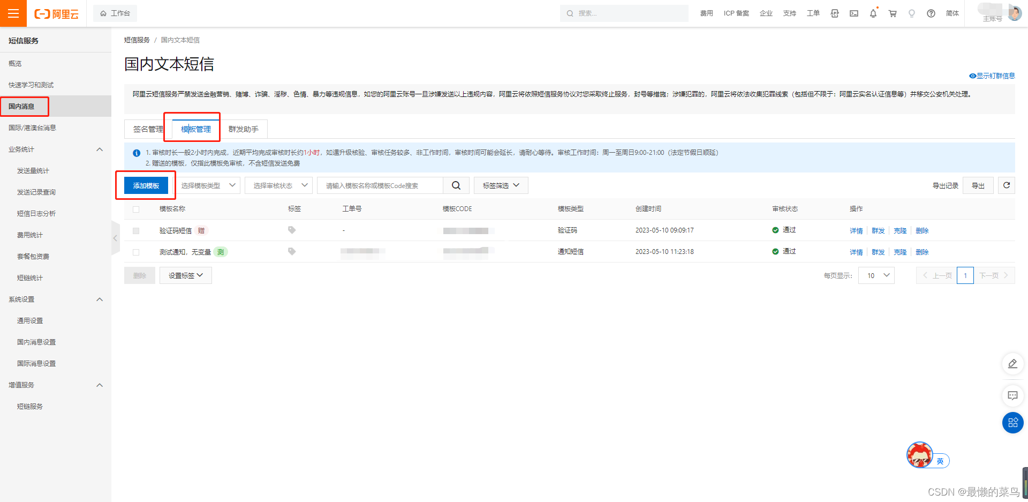Check the select-all checkbox in table header
The height and width of the screenshot is (502, 1028).
(136, 209)
